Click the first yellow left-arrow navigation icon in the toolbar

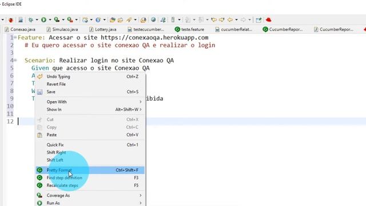pos(214,20)
